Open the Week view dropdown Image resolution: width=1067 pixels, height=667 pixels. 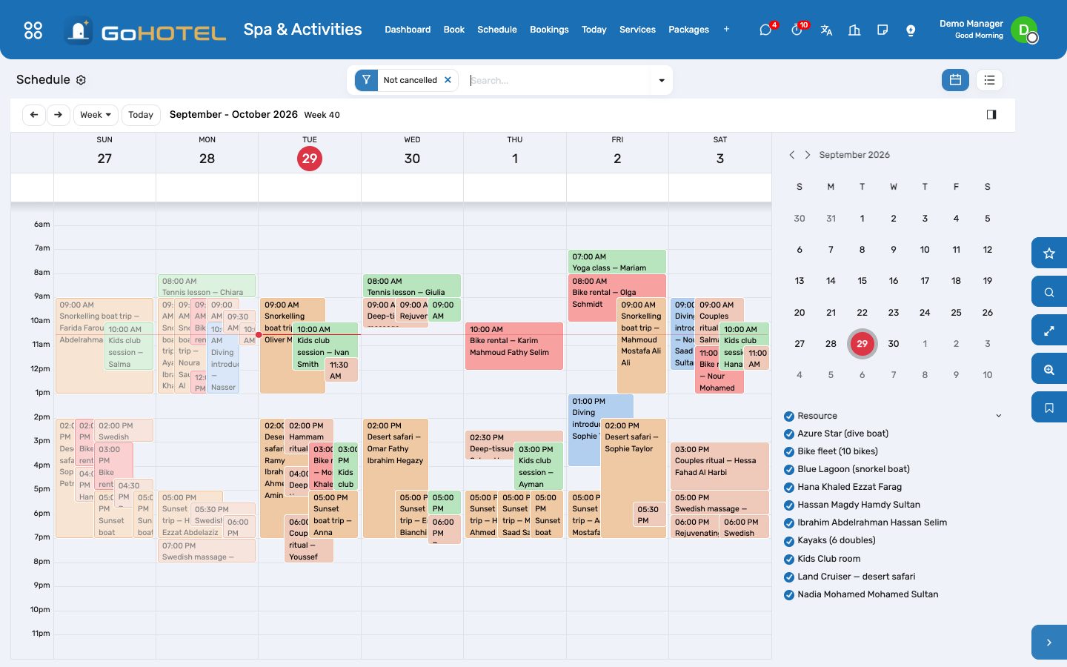click(x=96, y=115)
